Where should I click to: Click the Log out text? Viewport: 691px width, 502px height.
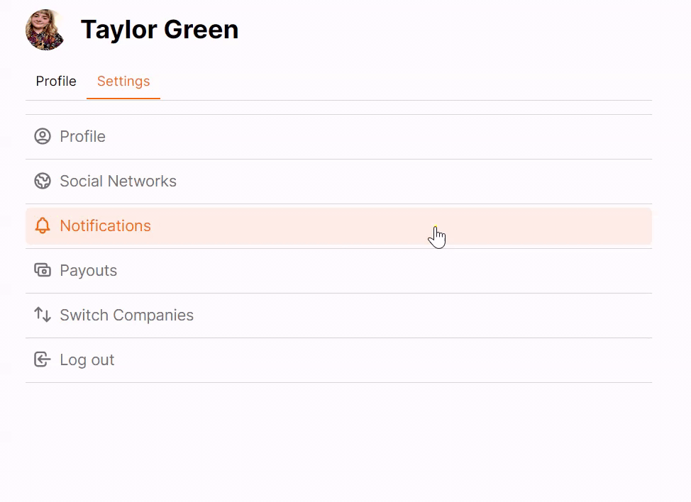click(x=87, y=359)
